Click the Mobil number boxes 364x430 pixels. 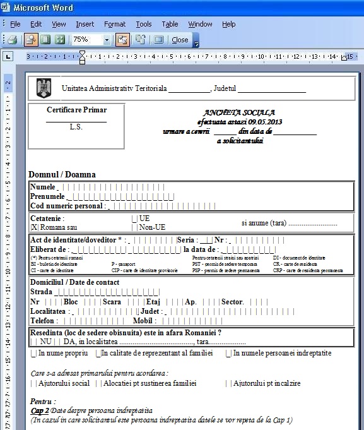click(192, 321)
